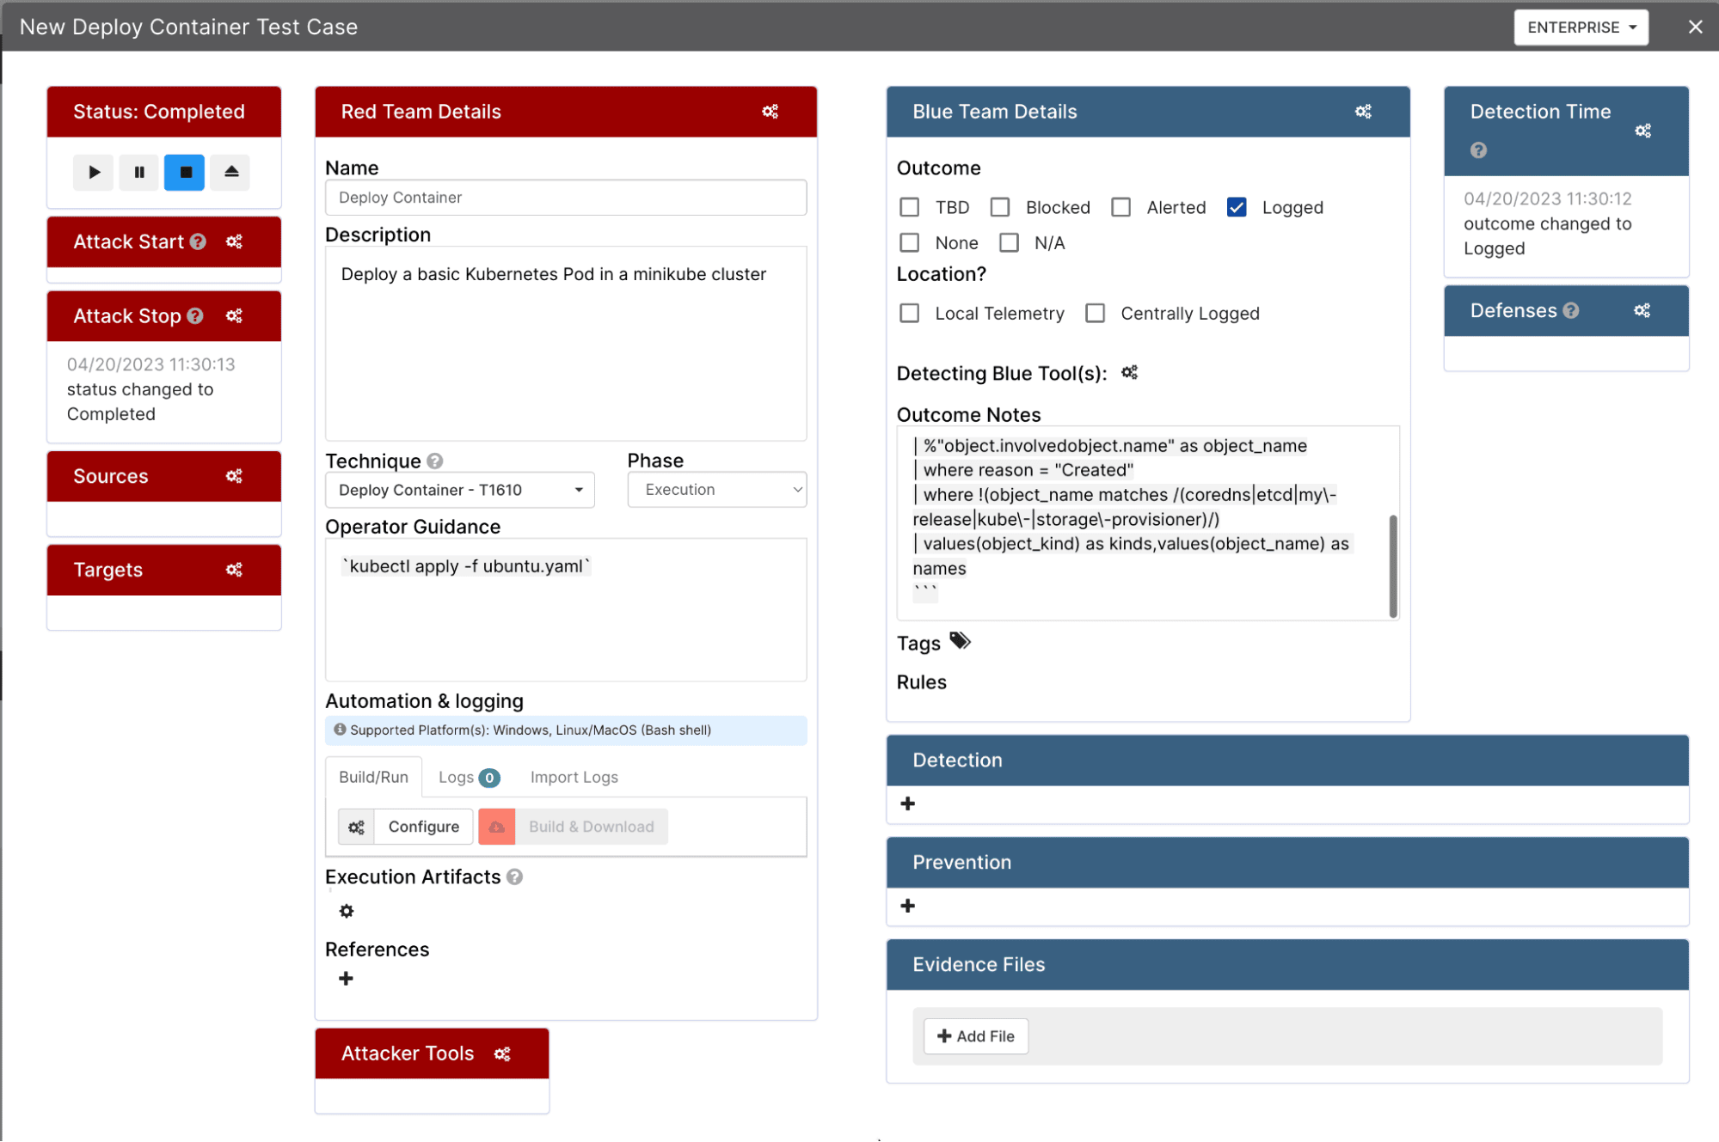Open the Phase dropdown
Screen dimensions: 1719x1142
point(716,489)
